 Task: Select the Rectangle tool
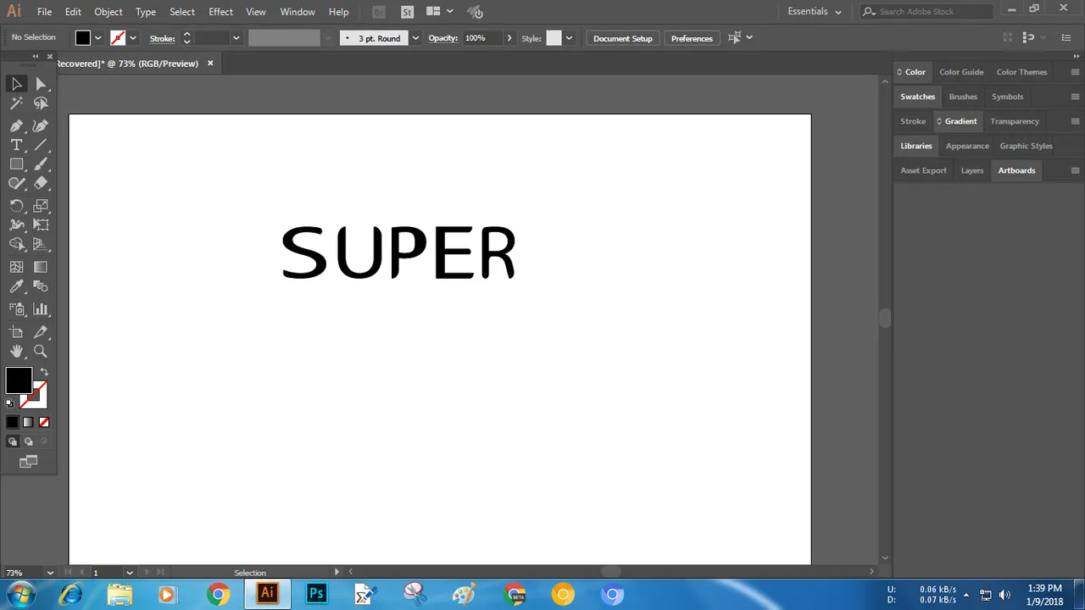point(16,164)
